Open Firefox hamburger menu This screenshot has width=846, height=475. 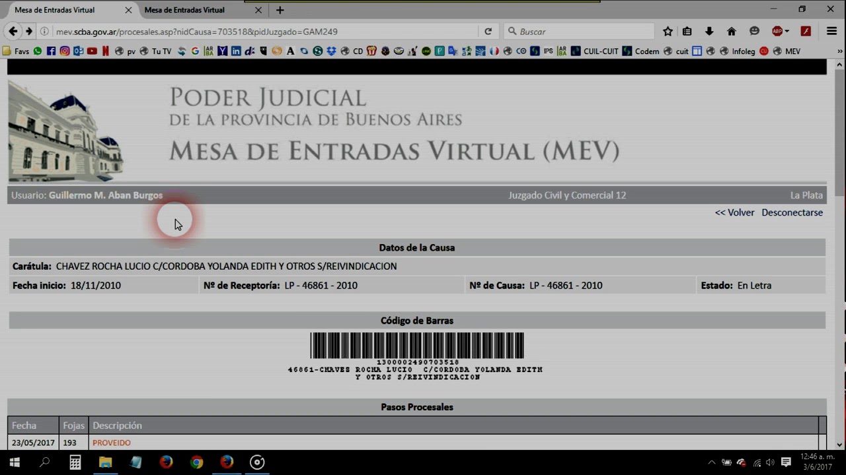coord(832,31)
